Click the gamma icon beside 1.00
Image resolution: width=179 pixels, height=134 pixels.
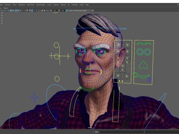[59, 10]
